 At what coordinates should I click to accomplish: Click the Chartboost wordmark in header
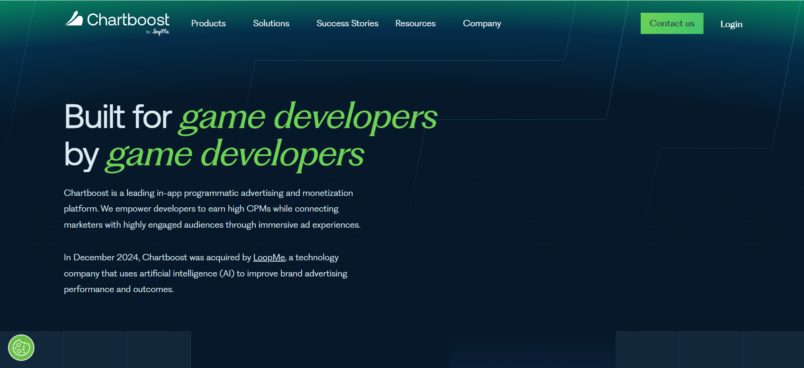coord(128,20)
